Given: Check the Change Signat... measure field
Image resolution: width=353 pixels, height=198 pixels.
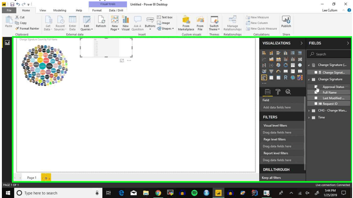Looking at the screenshot, I should [316, 73].
